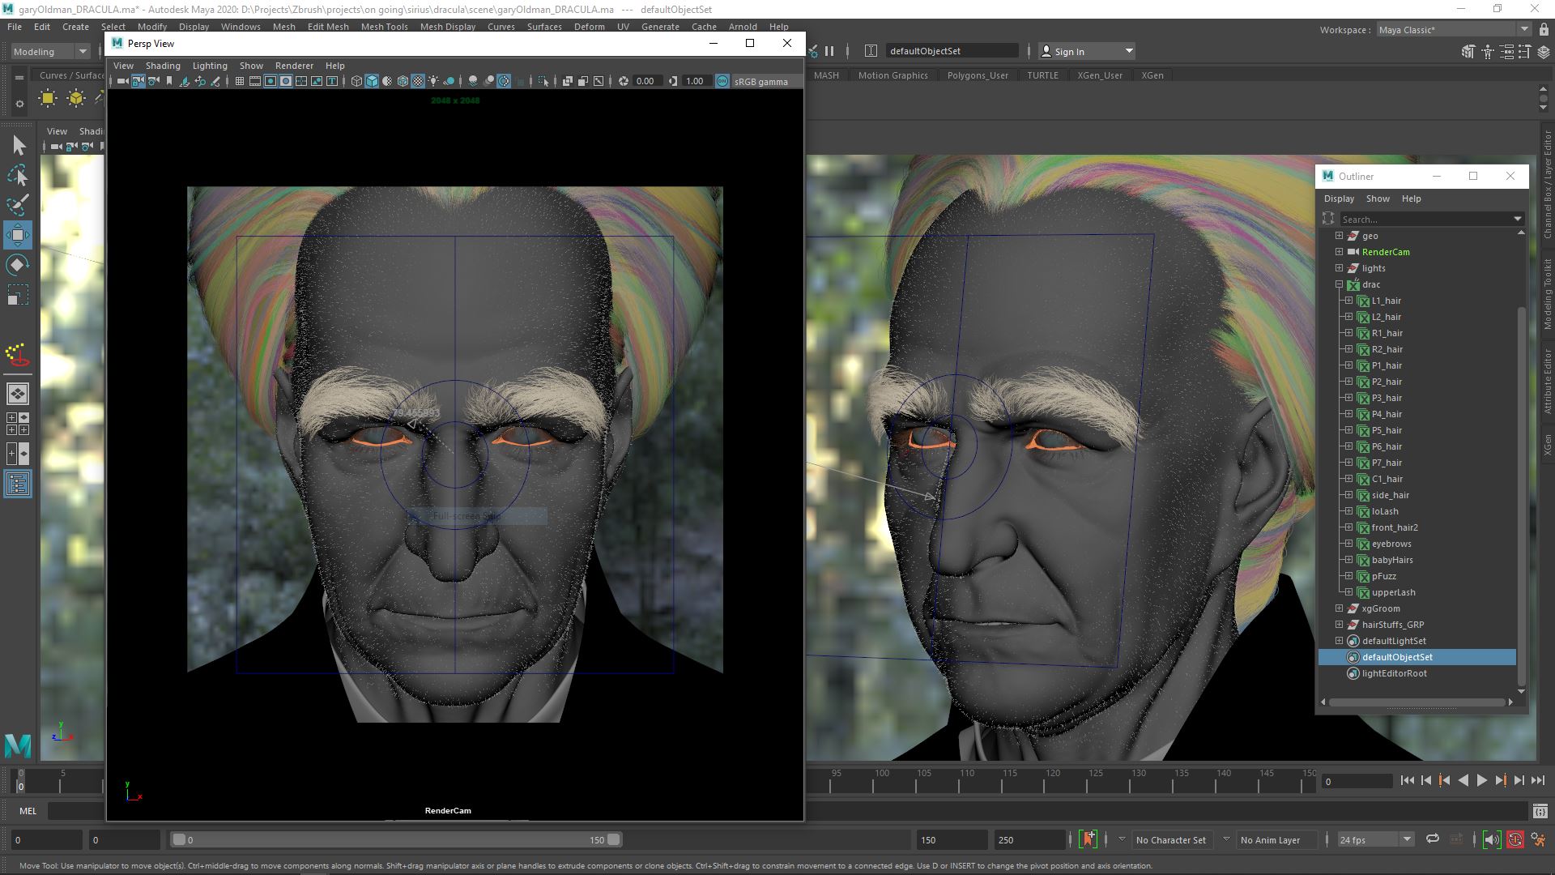
Task: Open the Modeling menu set dropdown
Action: point(50,51)
